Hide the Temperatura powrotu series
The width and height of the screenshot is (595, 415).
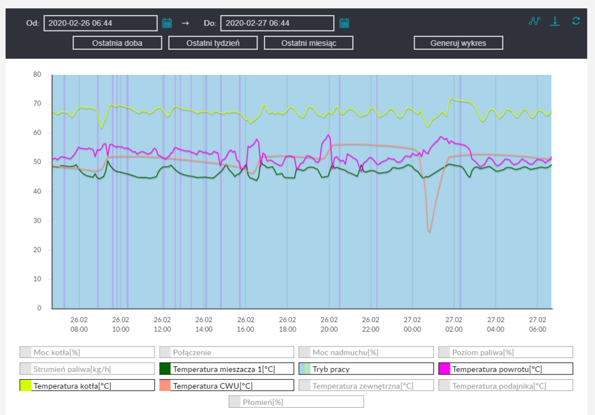[x=505, y=369]
